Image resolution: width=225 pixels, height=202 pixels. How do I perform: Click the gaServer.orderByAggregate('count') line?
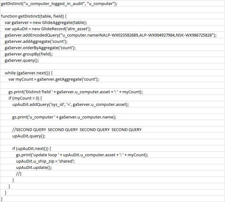pos(40,48)
